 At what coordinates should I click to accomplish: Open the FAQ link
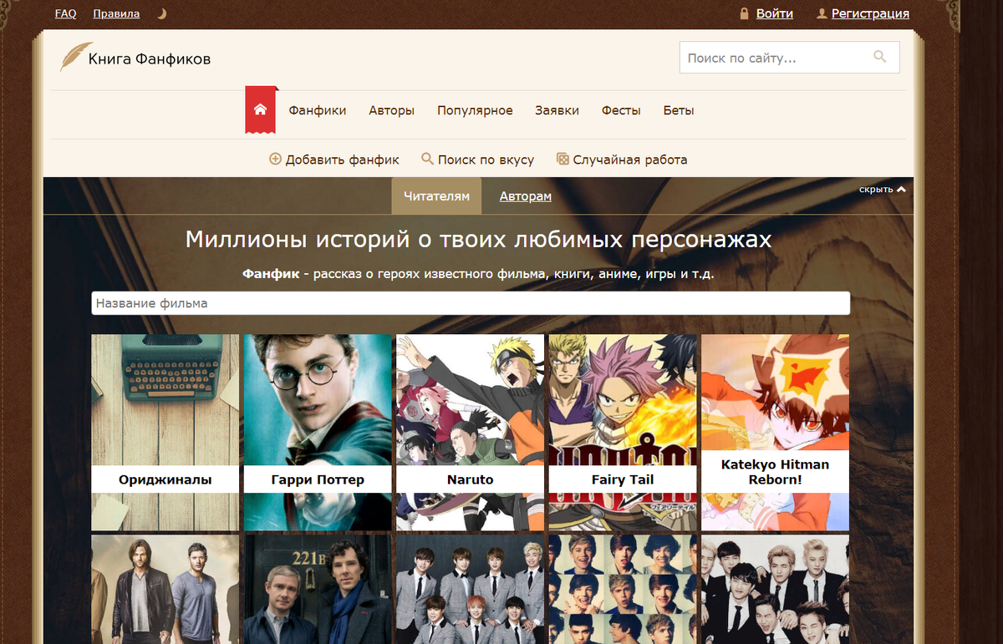pos(65,13)
